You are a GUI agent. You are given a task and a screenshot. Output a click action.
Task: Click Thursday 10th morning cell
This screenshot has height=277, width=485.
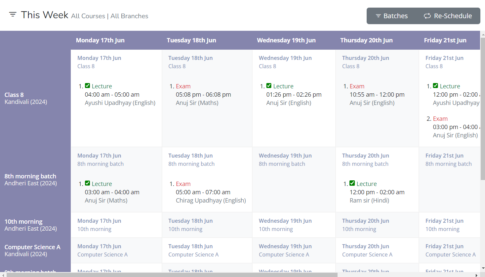pos(377,225)
